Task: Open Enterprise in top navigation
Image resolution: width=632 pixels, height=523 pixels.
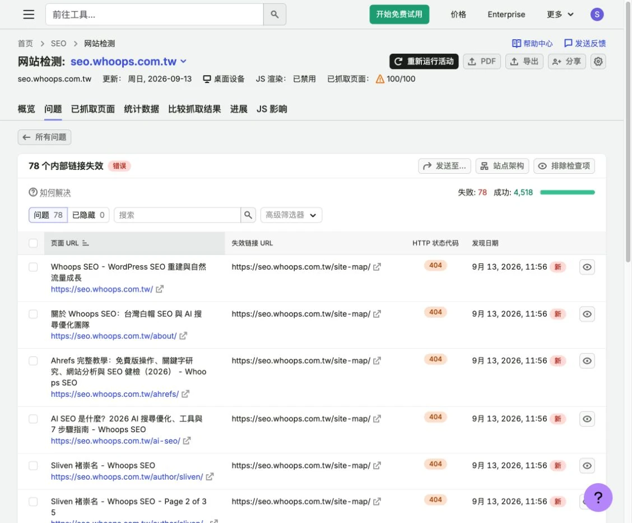Action: pos(506,15)
